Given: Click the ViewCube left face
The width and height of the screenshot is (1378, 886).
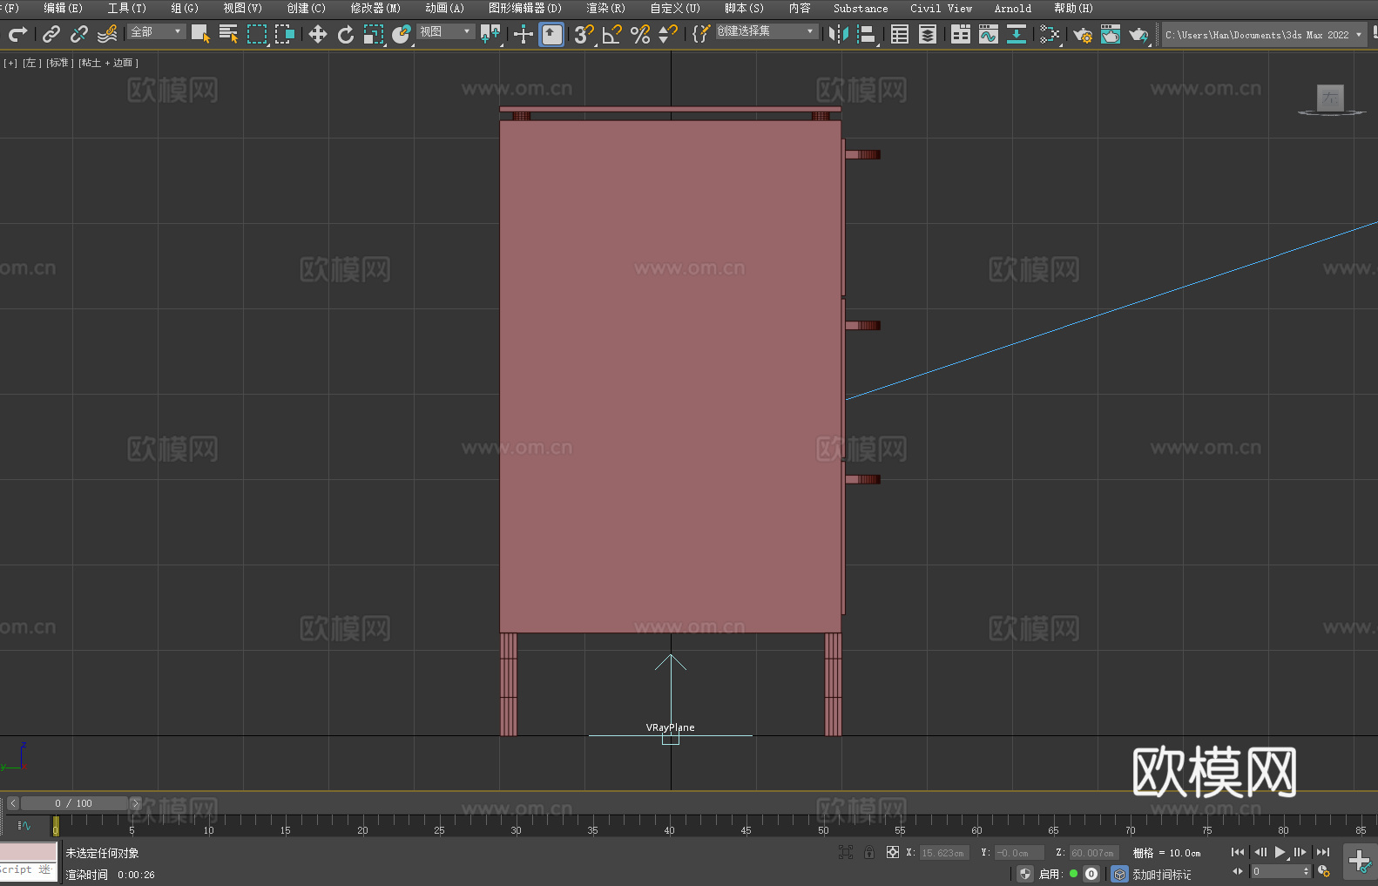Looking at the screenshot, I should 1330,98.
